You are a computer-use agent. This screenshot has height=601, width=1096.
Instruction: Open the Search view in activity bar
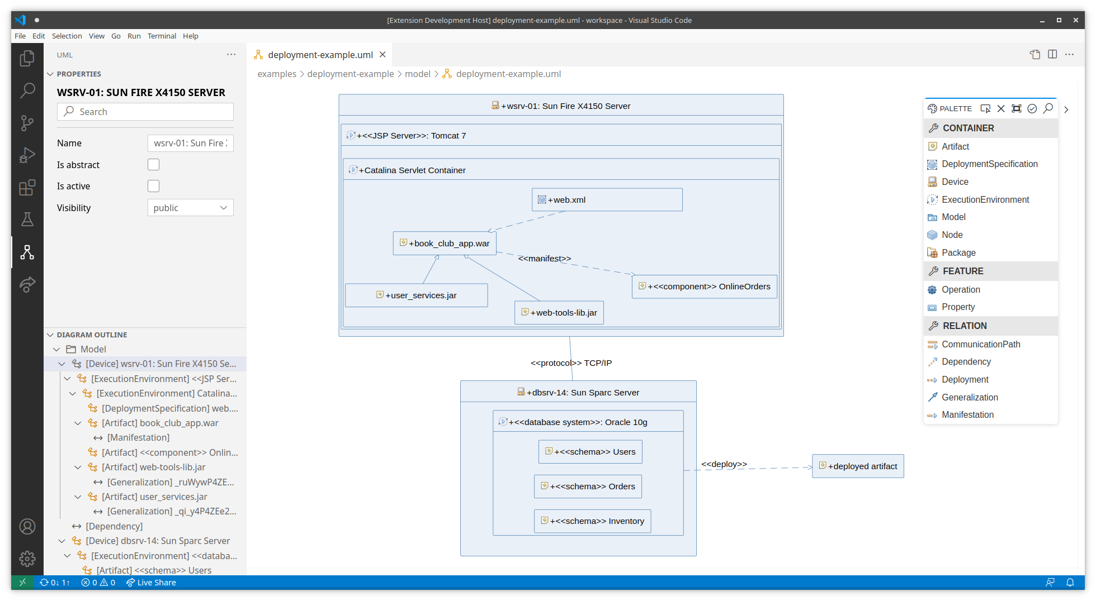click(27, 90)
